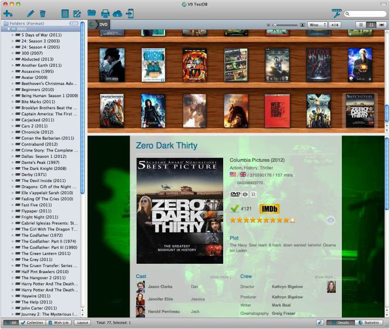390x329 pixels.
Task: Click the R rating icon
Action: tap(253, 194)
